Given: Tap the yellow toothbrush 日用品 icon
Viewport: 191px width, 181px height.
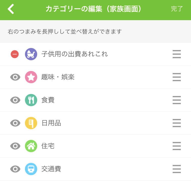Looking at the screenshot, I should 31,123.
